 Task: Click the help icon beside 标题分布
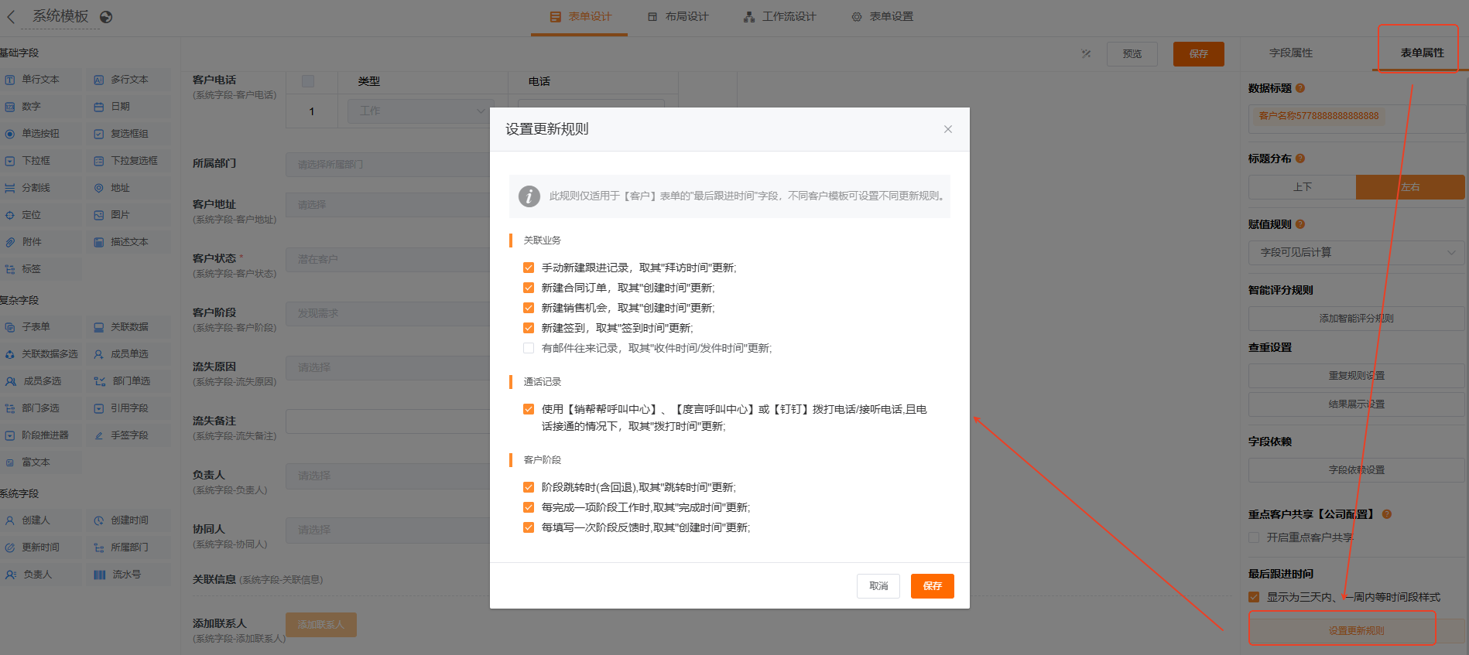pyautogui.click(x=1300, y=159)
